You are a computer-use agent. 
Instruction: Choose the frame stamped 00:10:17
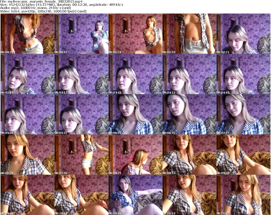pos(82,195)
